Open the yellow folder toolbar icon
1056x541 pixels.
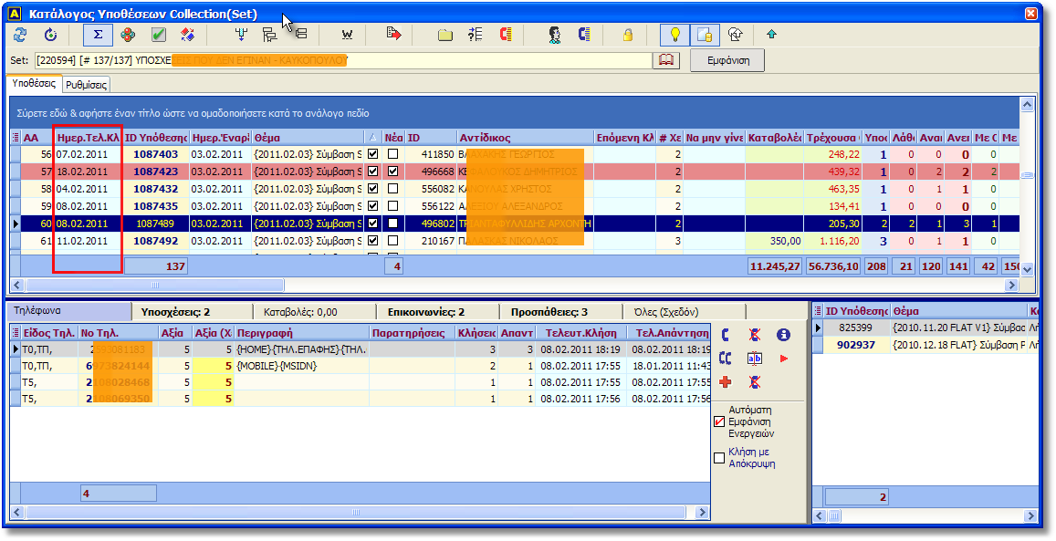[445, 35]
